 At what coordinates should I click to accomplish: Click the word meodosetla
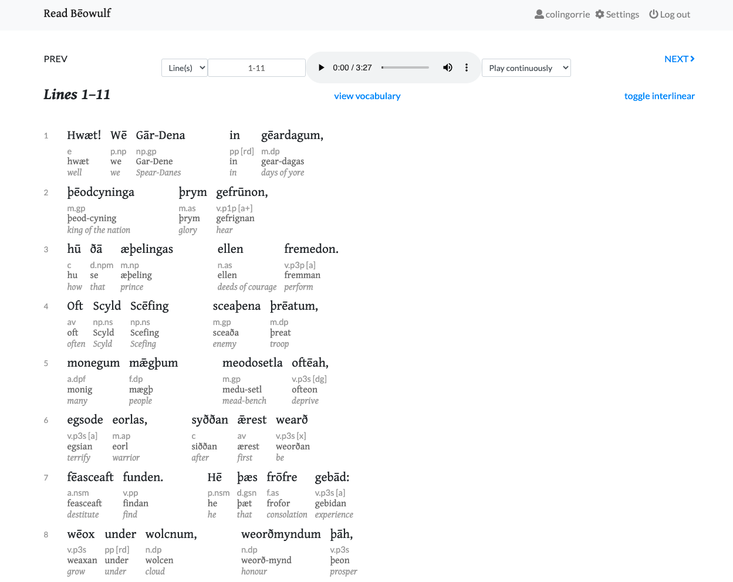point(252,363)
